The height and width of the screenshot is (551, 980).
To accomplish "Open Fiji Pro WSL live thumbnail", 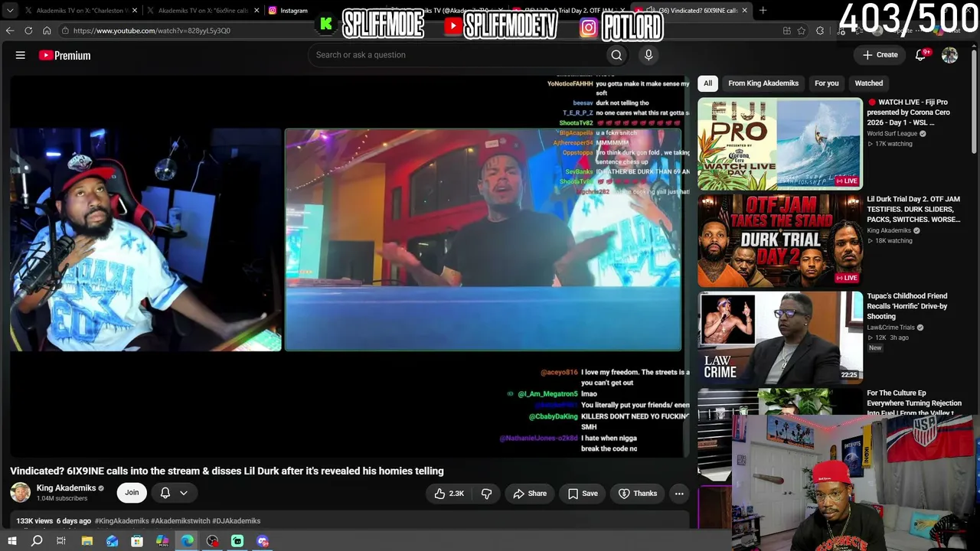I will pos(780,144).
